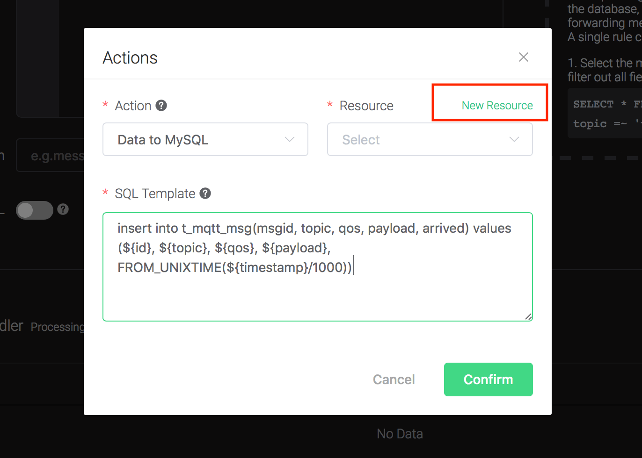Click the help icon beside SQL Template

[x=205, y=193]
